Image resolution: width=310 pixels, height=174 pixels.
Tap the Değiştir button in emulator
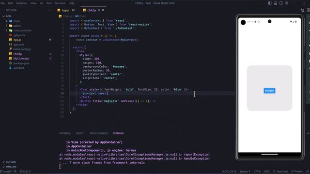click(269, 91)
